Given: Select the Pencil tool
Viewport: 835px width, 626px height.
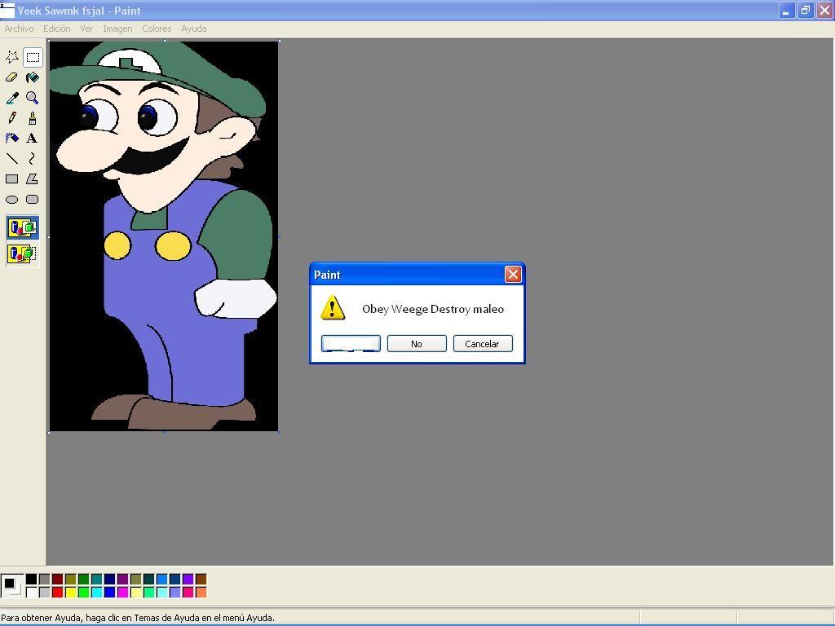Looking at the screenshot, I should (x=12, y=117).
